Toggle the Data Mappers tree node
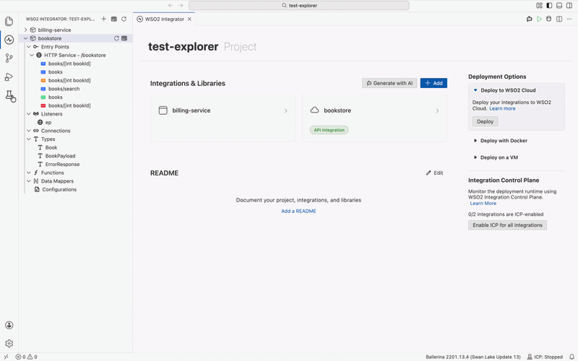This screenshot has height=361, width=578. [x=29, y=181]
